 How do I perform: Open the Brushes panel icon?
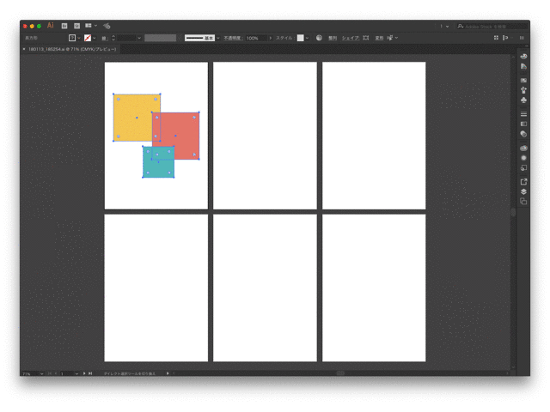(x=524, y=90)
